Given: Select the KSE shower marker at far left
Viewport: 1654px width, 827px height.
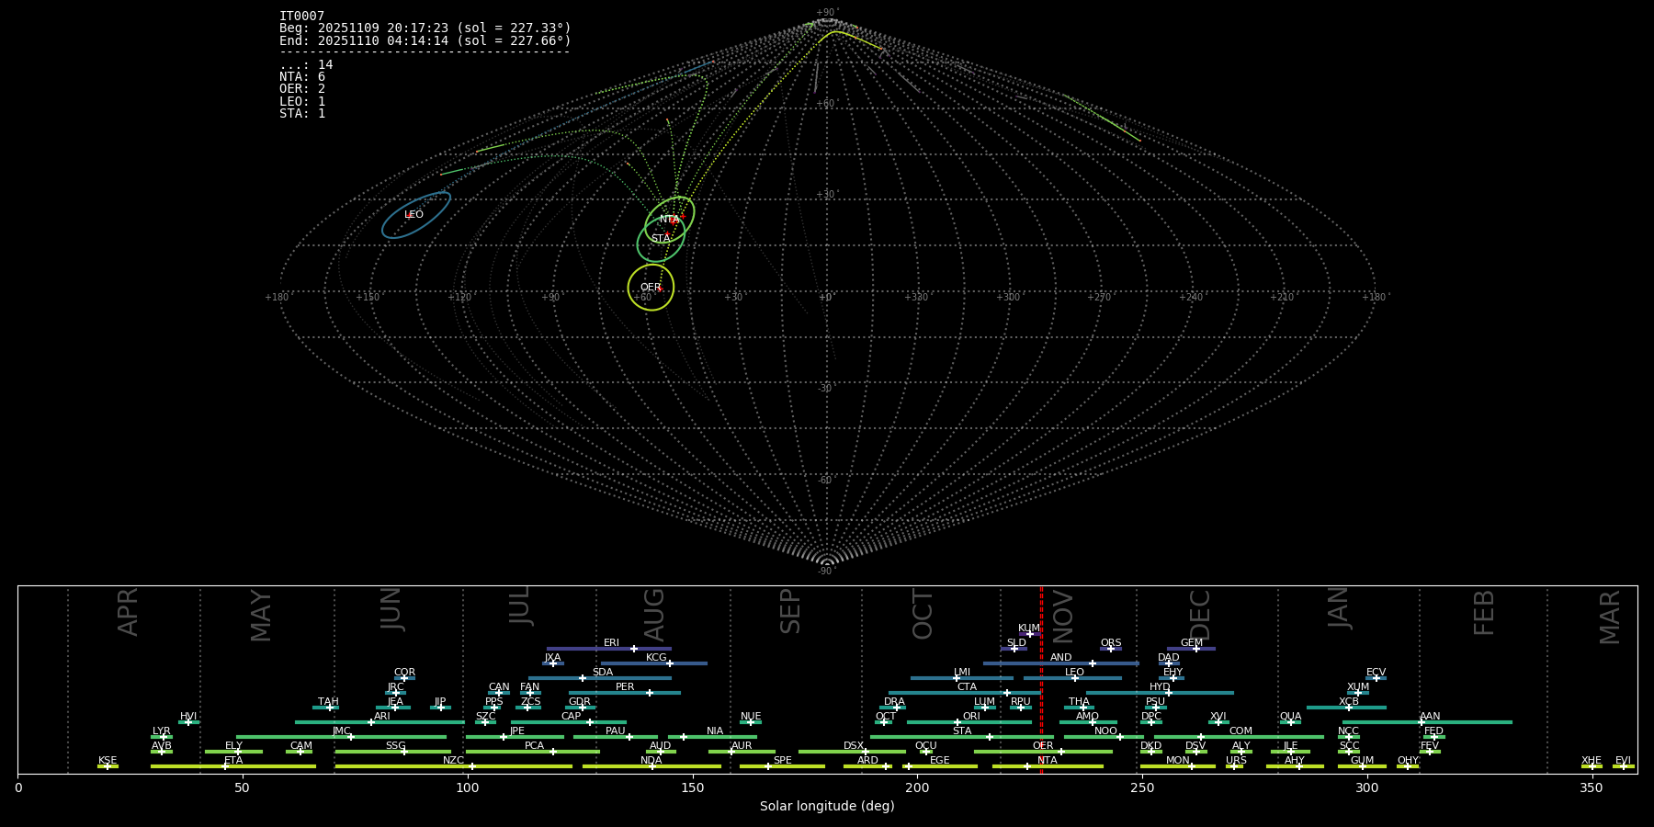Looking at the screenshot, I should [108, 766].
